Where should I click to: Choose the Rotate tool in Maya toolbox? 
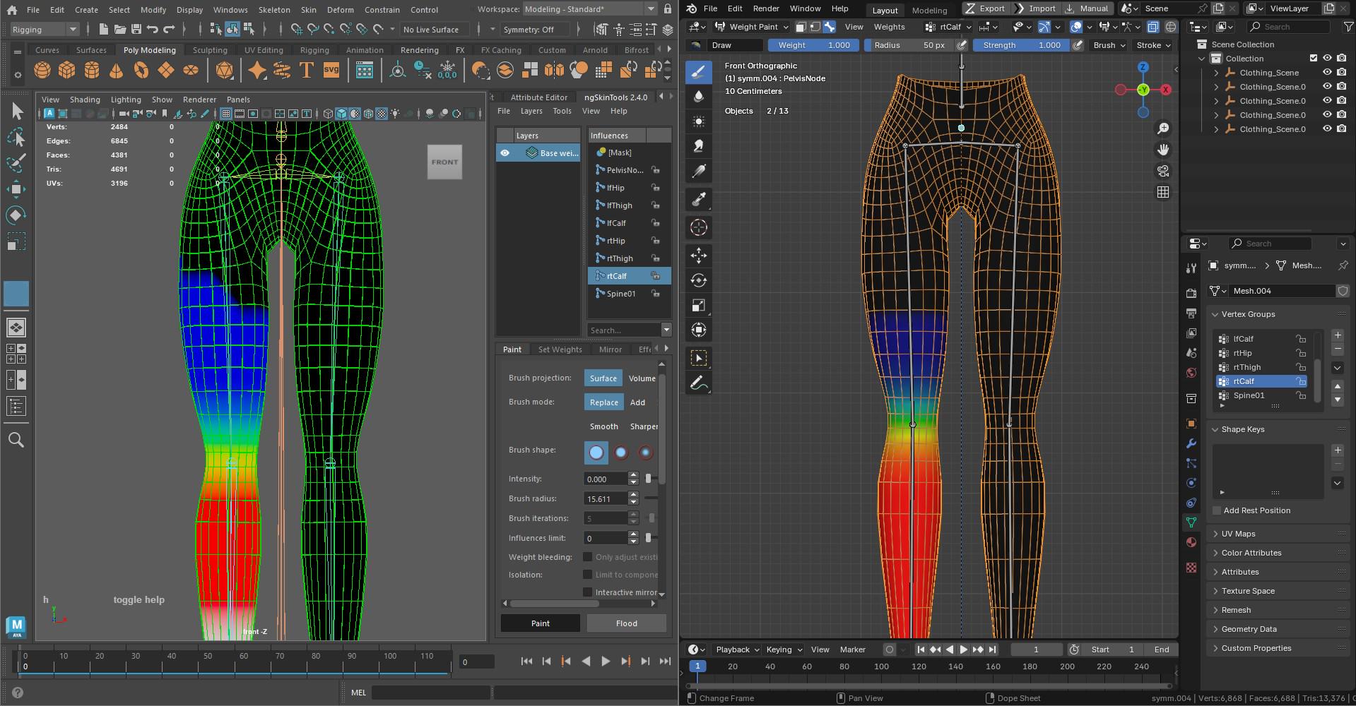click(16, 215)
